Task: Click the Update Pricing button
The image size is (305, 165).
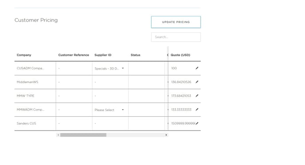Action: click(x=176, y=22)
